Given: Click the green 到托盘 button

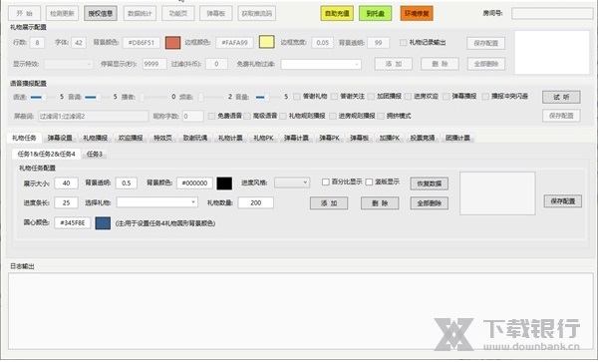Looking at the screenshot, I should click(x=376, y=13).
